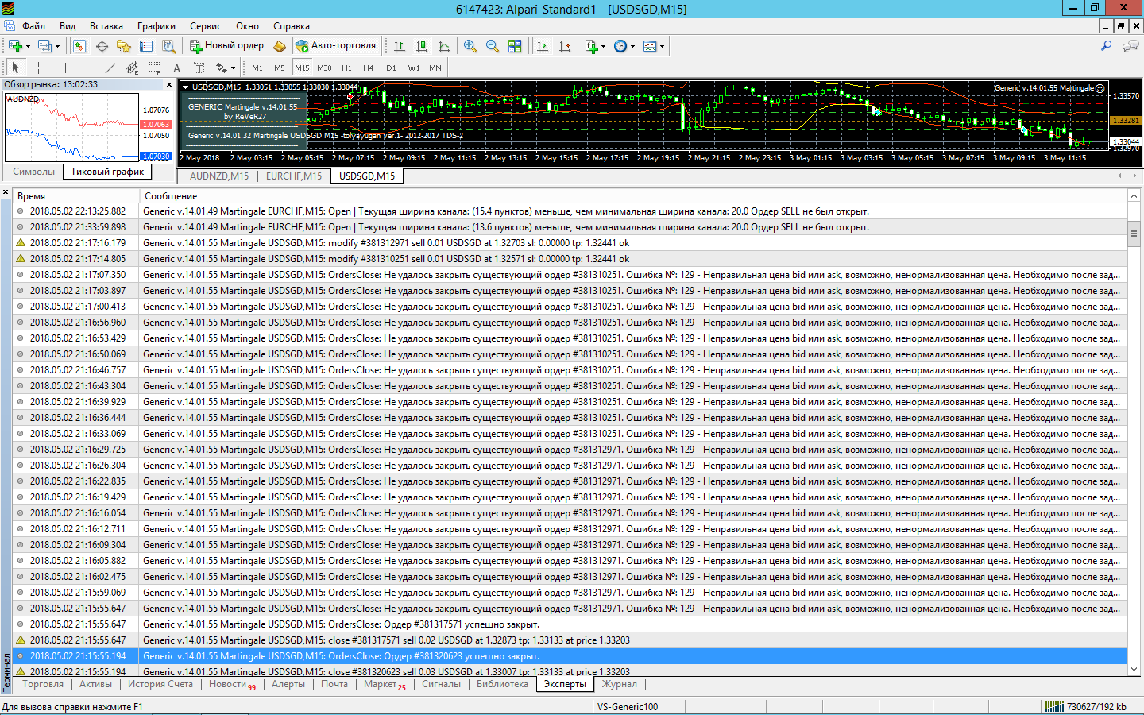
Task: Toggle the Market Watch panel button
Action: click(79, 46)
